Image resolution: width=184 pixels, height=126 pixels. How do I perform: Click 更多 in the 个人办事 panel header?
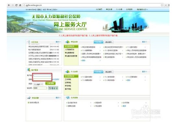[144, 71]
